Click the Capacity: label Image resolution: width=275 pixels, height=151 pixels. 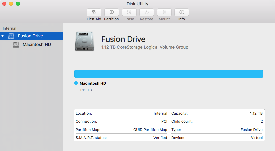pyautogui.click(x=180, y=113)
